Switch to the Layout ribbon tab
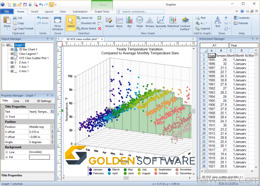260x186 pixels. (49, 12)
